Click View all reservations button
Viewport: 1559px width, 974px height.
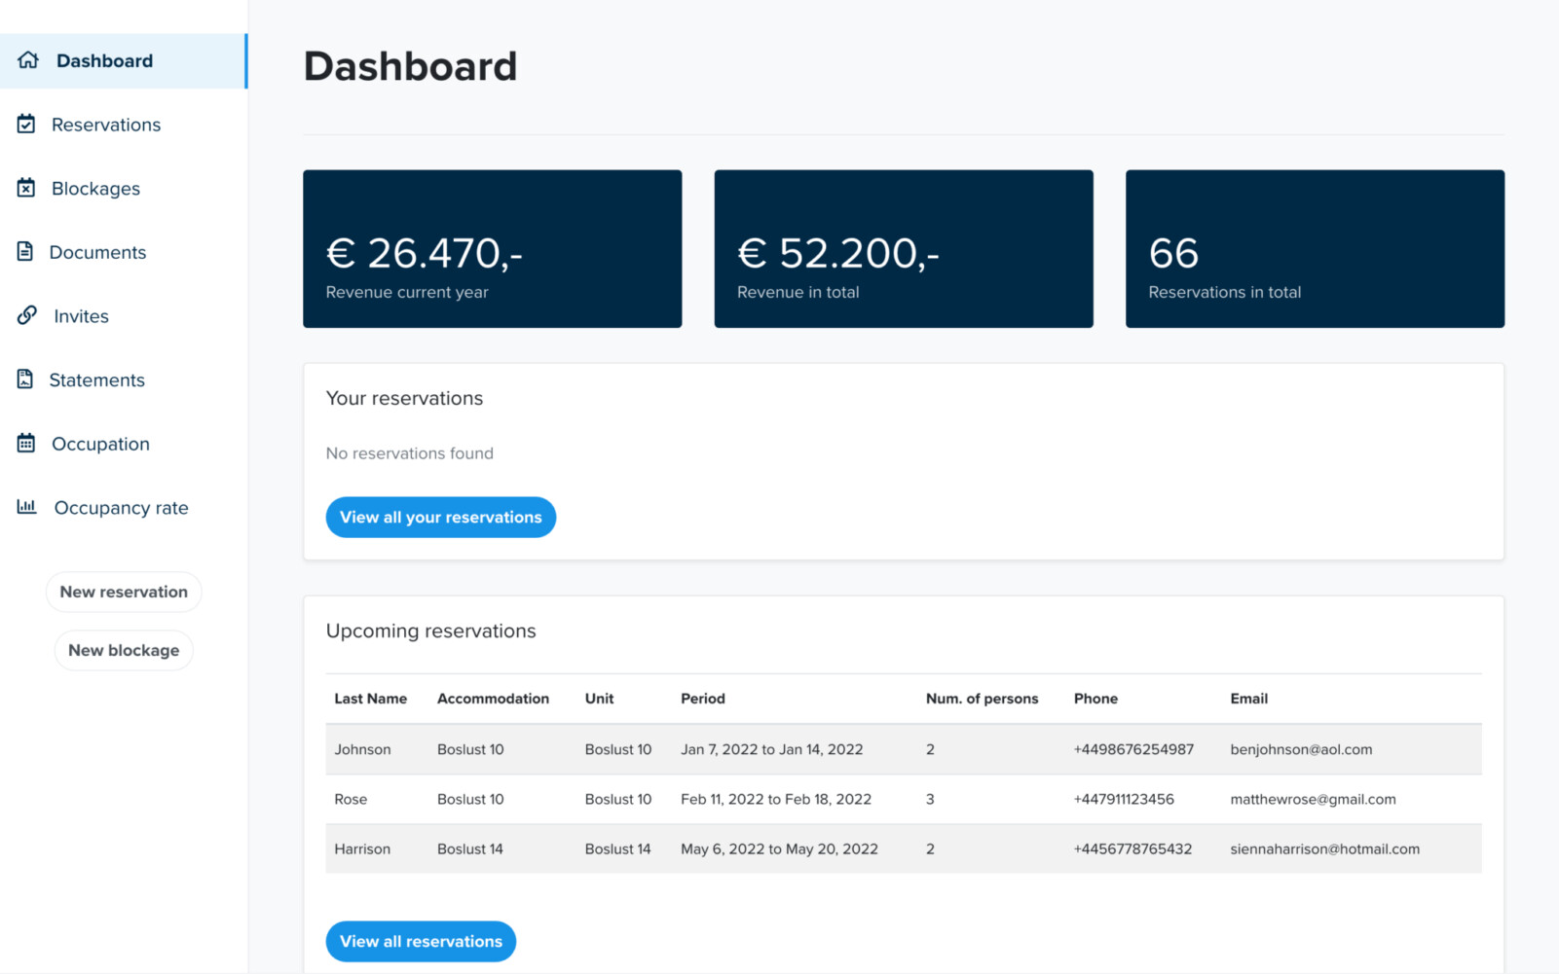point(421,942)
